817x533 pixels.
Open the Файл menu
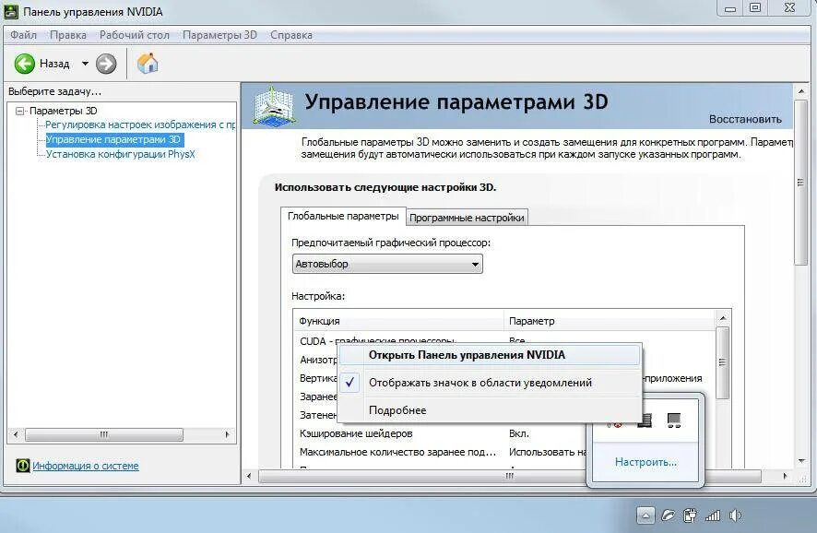point(23,35)
